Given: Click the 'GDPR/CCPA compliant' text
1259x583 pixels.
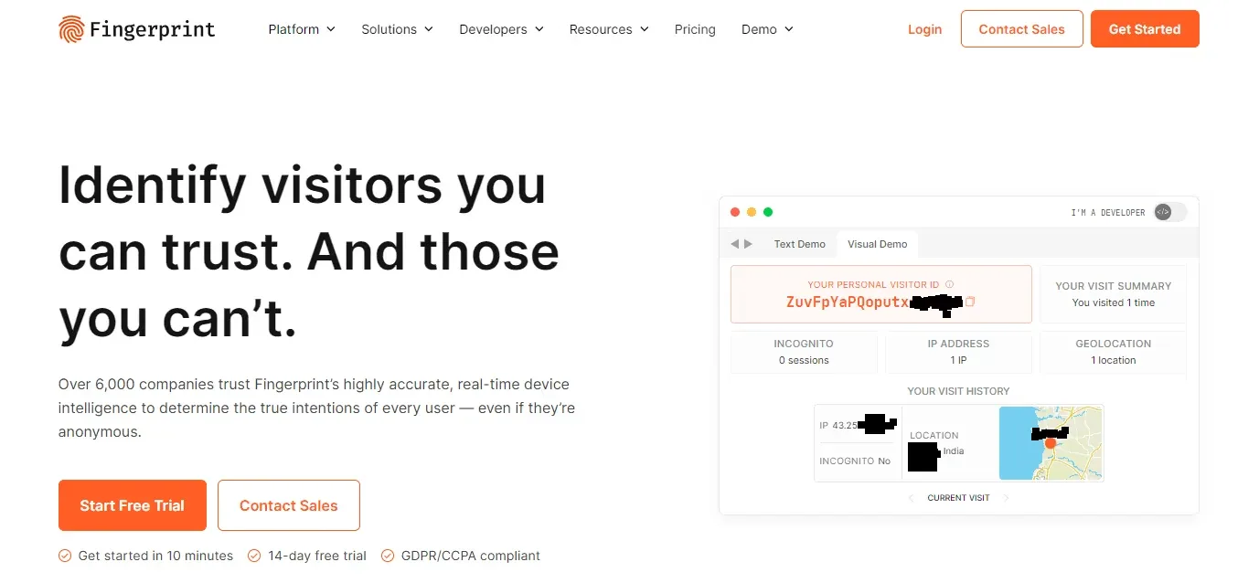Looking at the screenshot, I should click(x=471, y=556).
